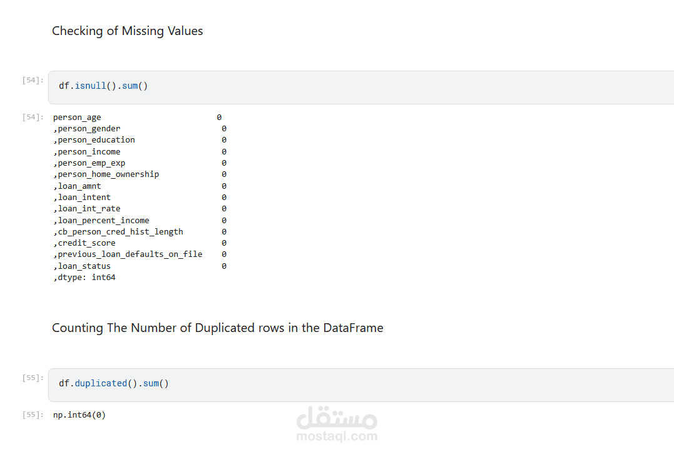Click the 'dtype: int64' output line
The height and width of the screenshot is (452, 674).
pos(86,278)
